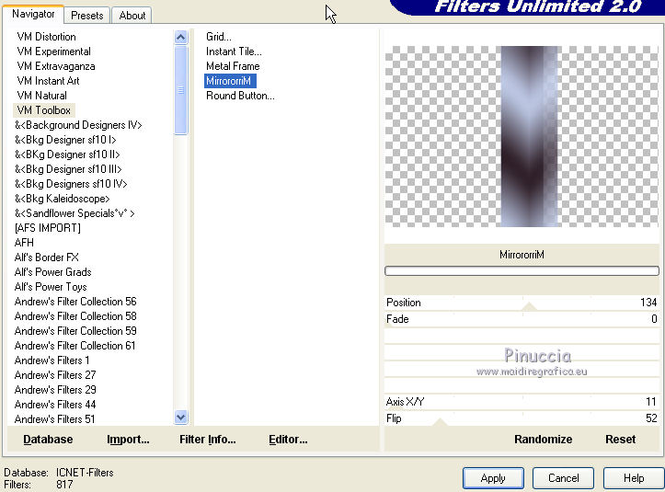
Task: Choose the Grid... filter
Action: click(x=218, y=37)
